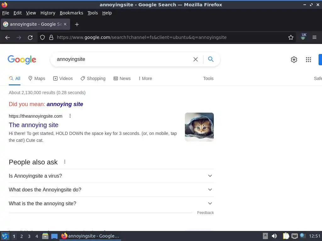
Task: Open the Help menu
Action: tap(107, 13)
